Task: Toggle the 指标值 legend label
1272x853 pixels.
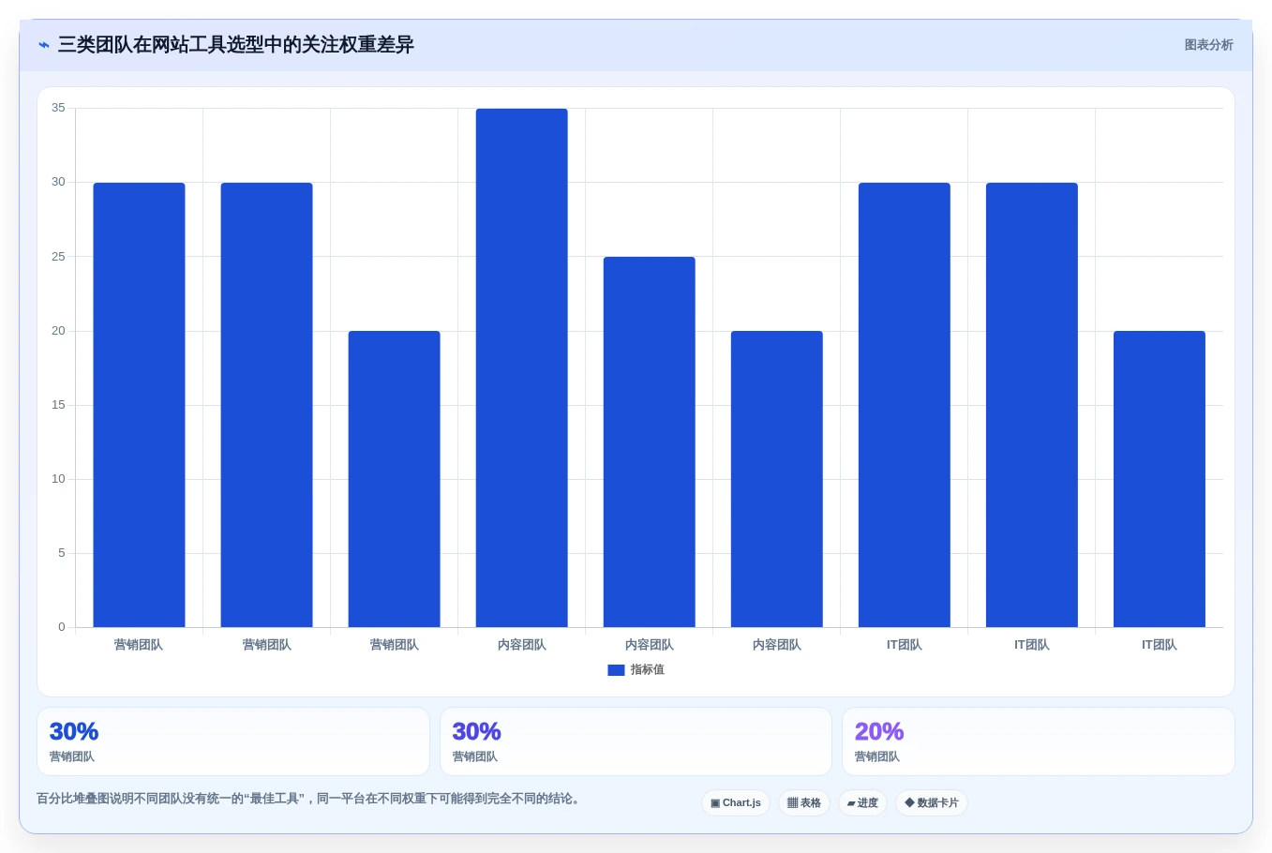Action: click(x=647, y=670)
